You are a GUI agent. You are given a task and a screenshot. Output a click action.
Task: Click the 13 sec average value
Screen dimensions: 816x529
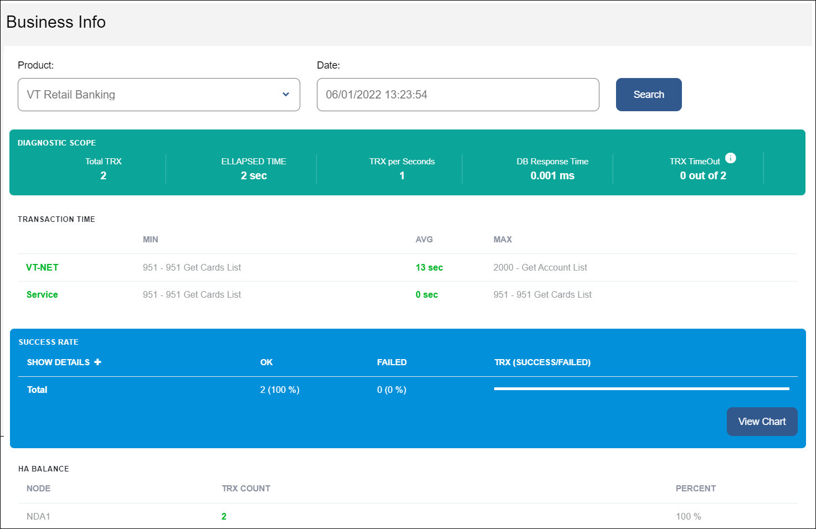tap(429, 267)
